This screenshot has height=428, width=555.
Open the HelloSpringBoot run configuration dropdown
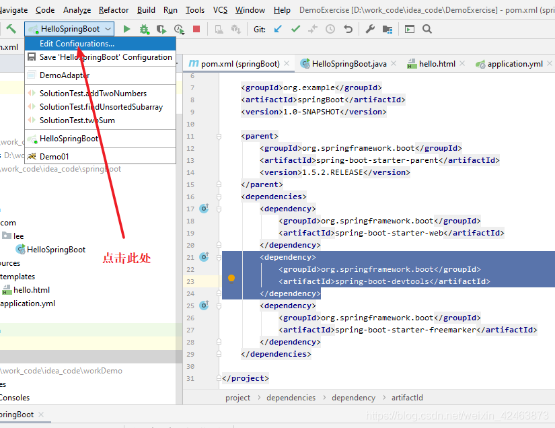click(x=69, y=29)
